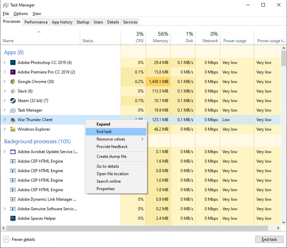Open the File menu
Viewport: 287px width, 248px height.
click(6, 14)
